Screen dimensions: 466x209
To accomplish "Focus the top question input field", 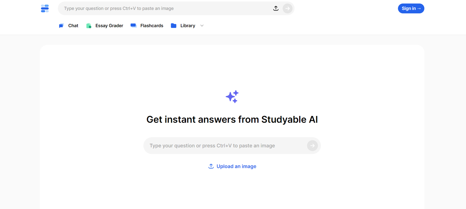I will point(166,8).
